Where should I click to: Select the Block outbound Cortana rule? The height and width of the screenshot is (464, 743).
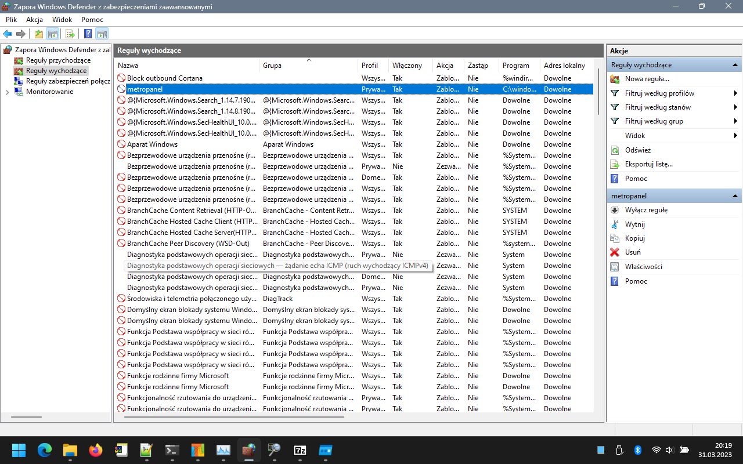tap(354, 78)
